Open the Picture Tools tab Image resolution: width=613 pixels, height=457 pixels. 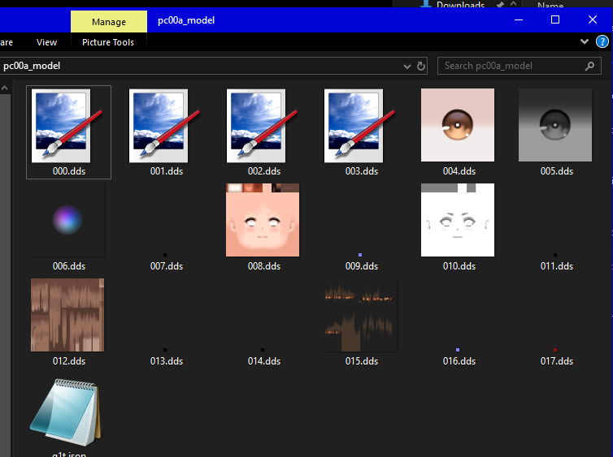108,42
